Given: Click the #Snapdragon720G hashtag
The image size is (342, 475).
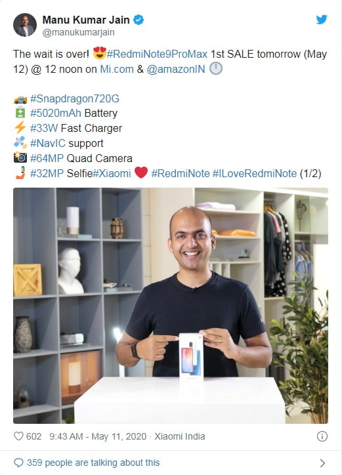Looking at the screenshot, I should click(75, 98).
